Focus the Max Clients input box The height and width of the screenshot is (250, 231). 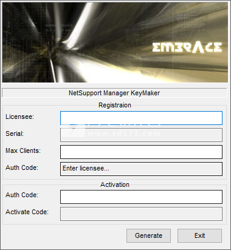pyautogui.click(x=141, y=152)
